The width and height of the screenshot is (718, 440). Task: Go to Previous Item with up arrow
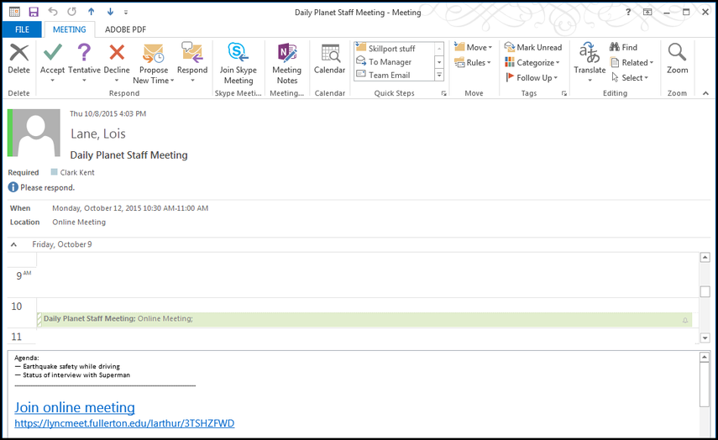pyautogui.click(x=92, y=12)
